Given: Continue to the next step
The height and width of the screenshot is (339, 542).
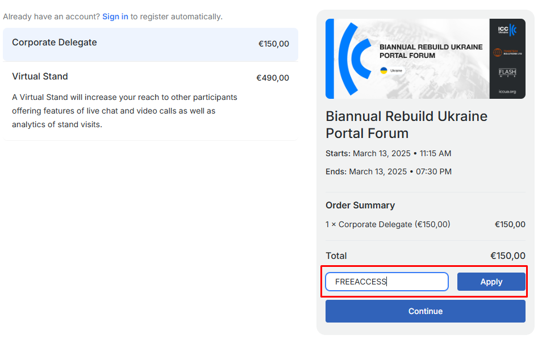Looking at the screenshot, I should [x=425, y=311].
